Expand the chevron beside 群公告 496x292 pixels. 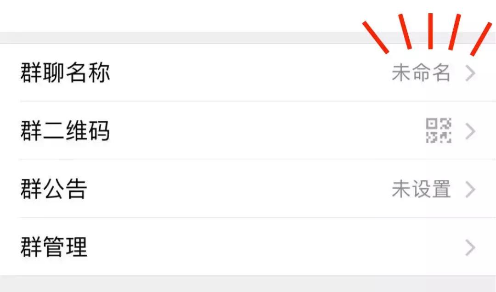(470, 190)
